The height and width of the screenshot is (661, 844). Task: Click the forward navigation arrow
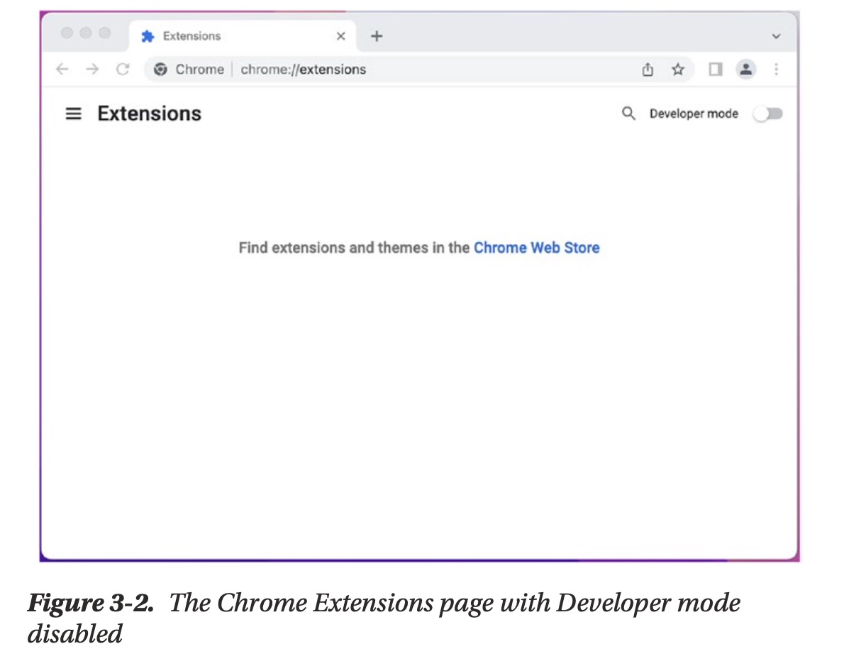pyautogui.click(x=92, y=70)
